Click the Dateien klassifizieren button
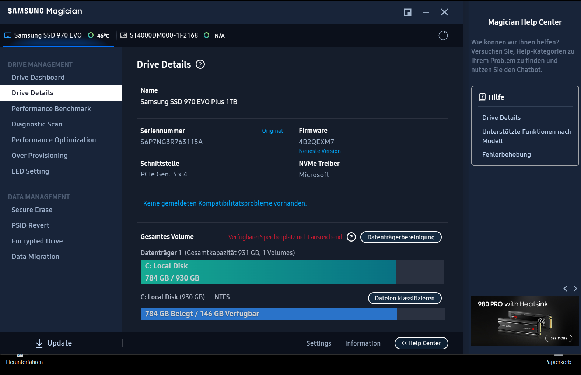Screen dimensions: 581x375 (405, 298)
